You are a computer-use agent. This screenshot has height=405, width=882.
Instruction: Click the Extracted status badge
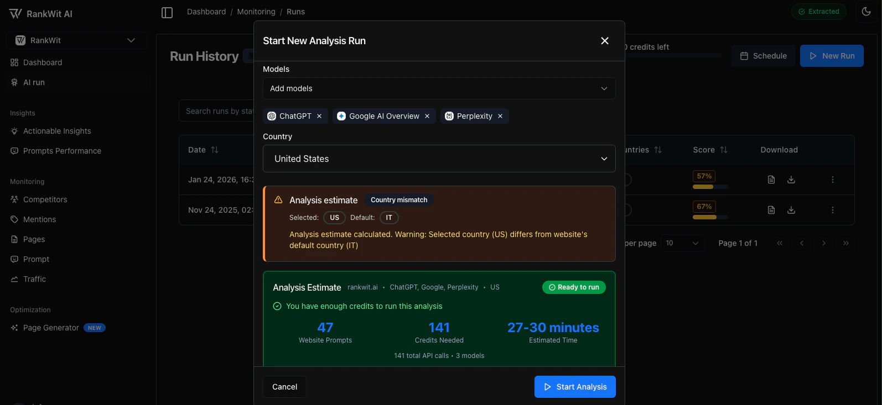point(818,12)
